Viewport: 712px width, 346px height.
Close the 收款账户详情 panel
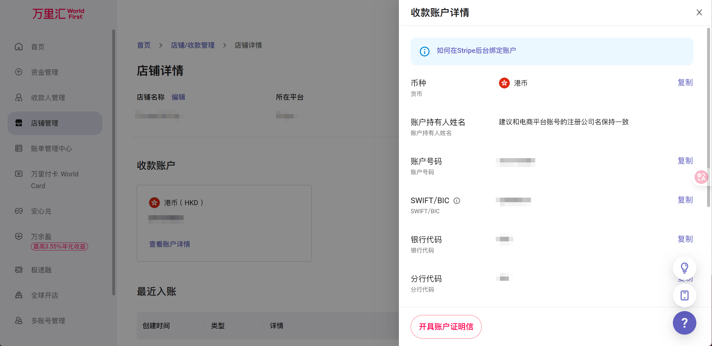pyautogui.click(x=699, y=12)
